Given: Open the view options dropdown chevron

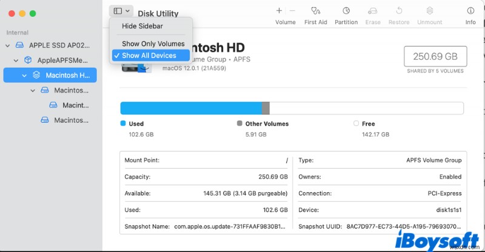Looking at the screenshot, I should [x=127, y=11].
